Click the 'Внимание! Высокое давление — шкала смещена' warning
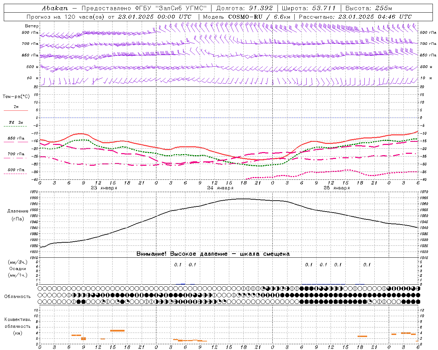This screenshot has width=438, height=350. [213, 254]
